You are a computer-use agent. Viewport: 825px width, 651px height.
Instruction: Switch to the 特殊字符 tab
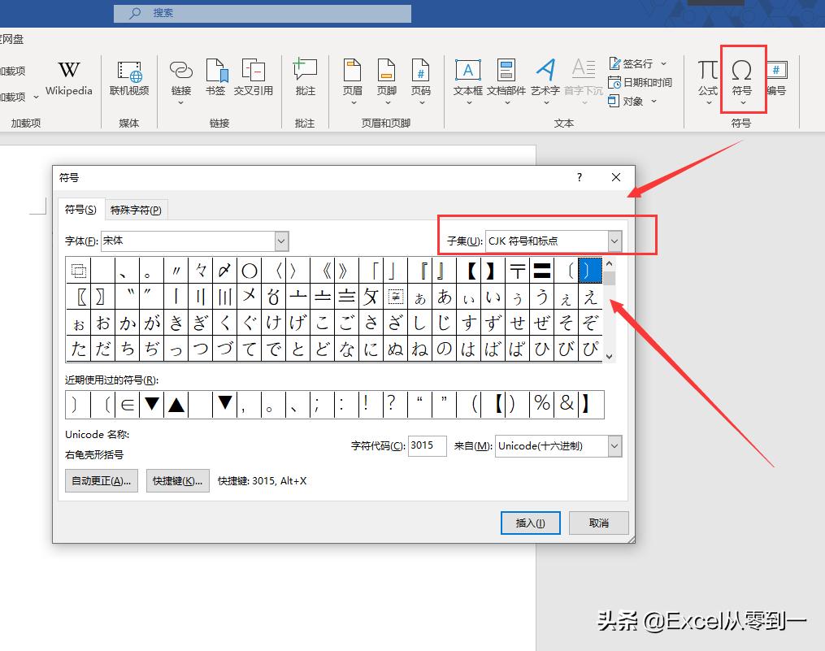click(136, 210)
